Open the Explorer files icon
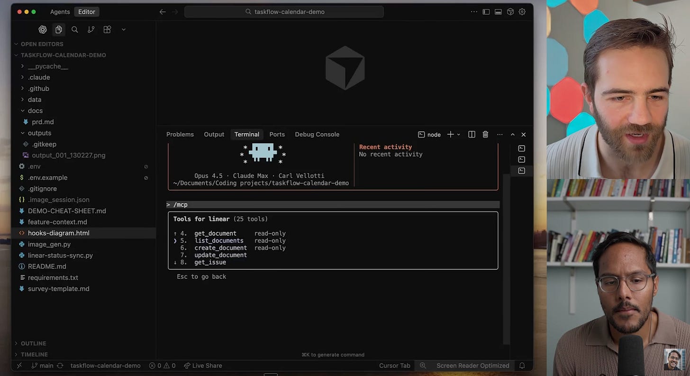The height and width of the screenshot is (376, 690). pyautogui.click(x=59, y=29)
